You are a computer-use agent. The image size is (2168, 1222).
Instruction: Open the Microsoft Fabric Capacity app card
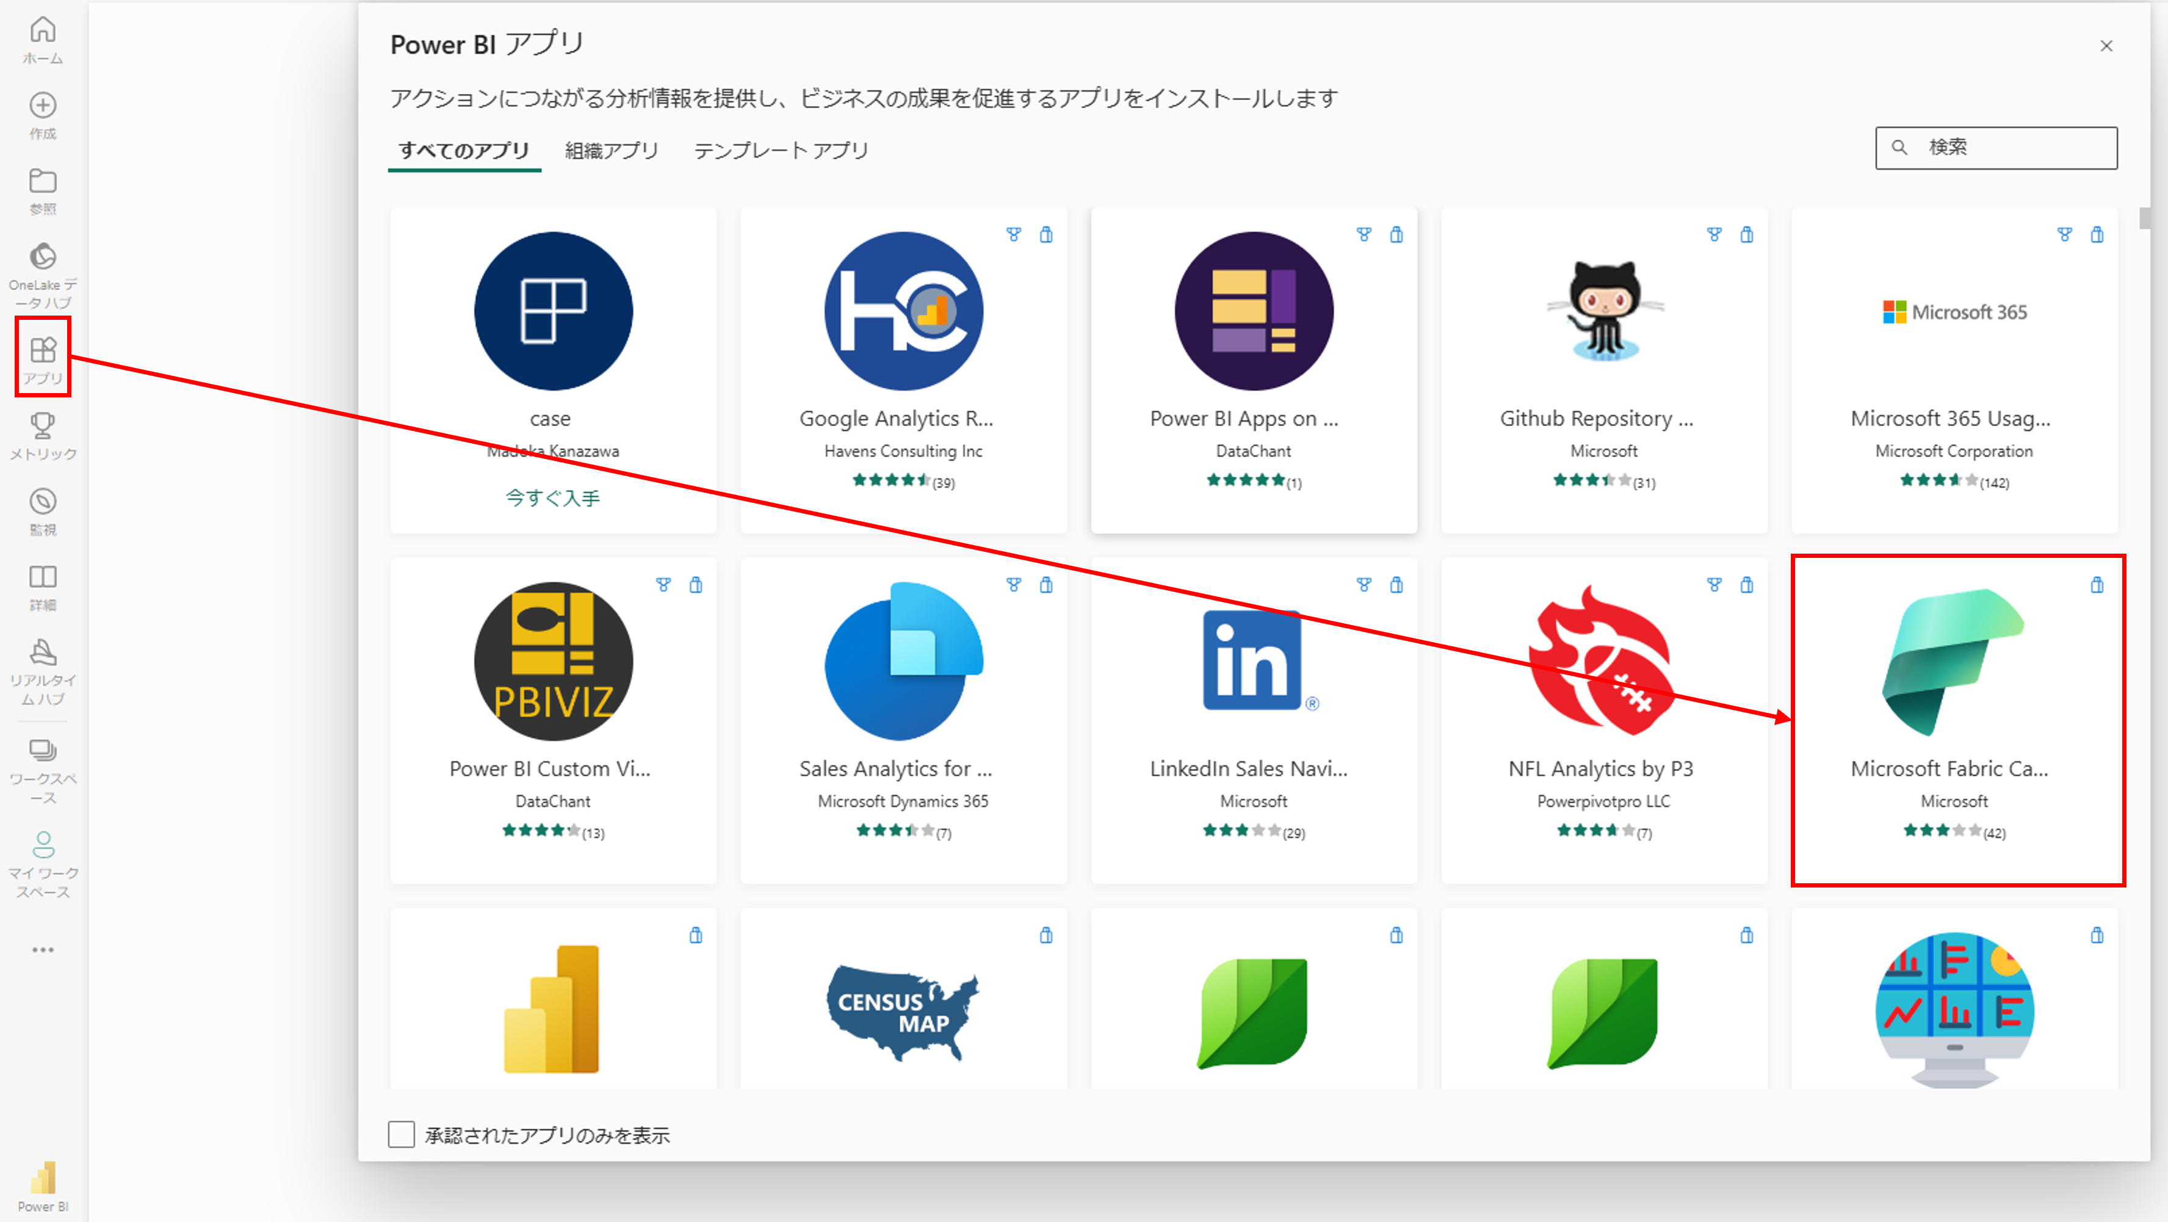(x=1954, y=720)
